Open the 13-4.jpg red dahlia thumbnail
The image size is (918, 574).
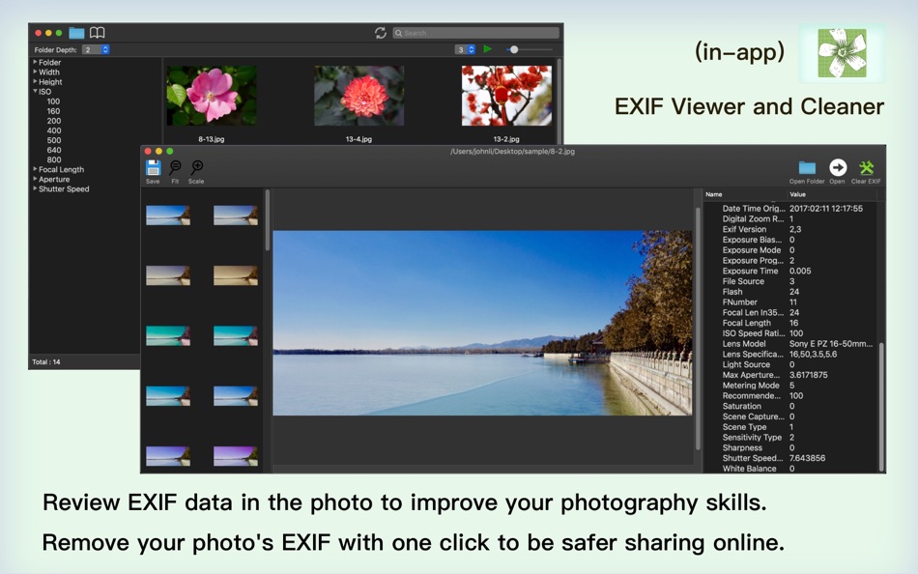[359, 96]
